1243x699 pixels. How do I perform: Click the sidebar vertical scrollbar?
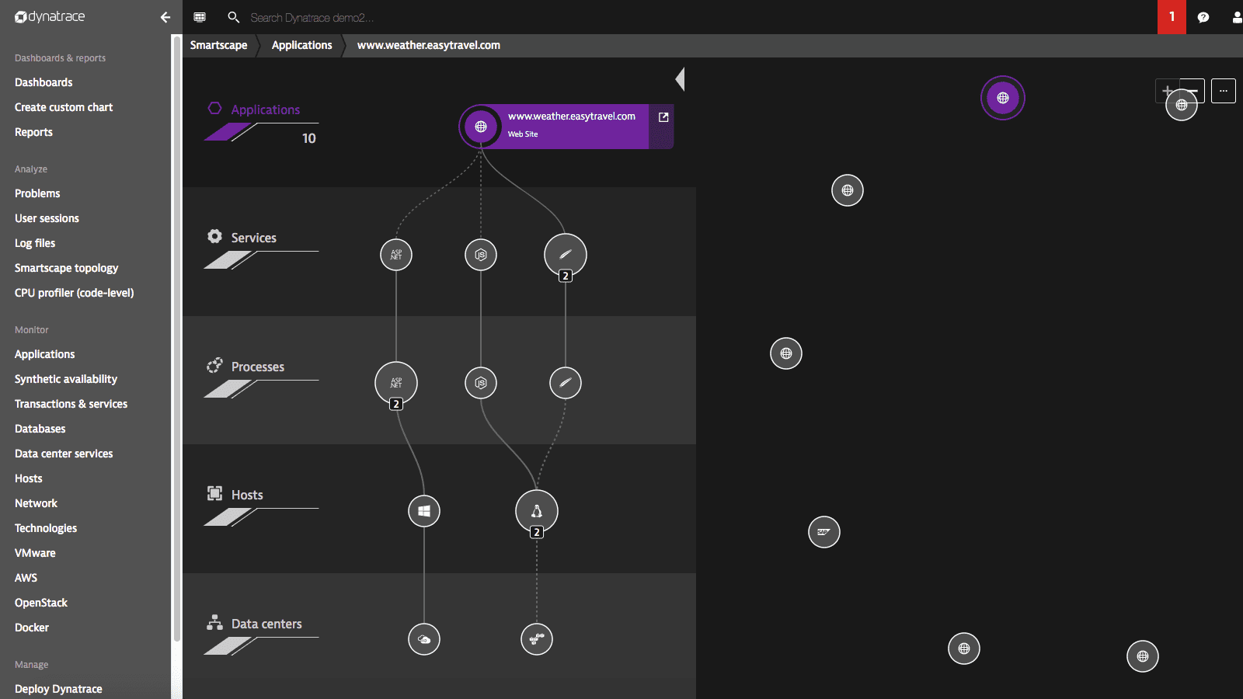176,339
